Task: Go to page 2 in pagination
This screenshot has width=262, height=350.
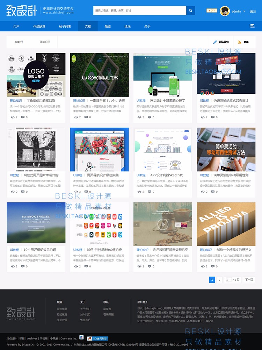Action: pos(219,280)
